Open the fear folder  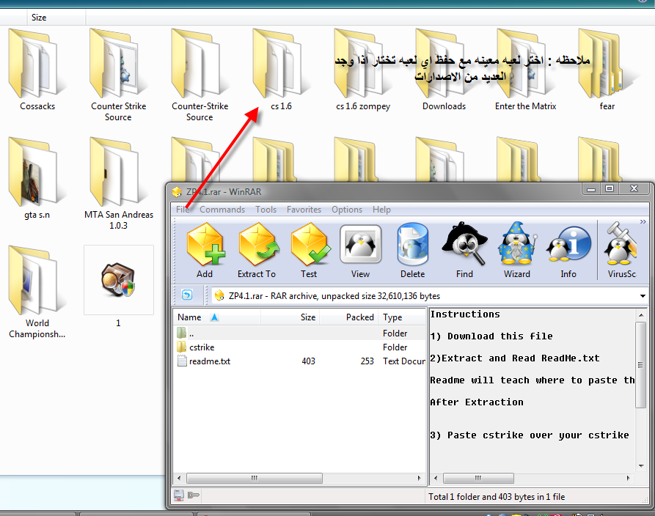coord(607,70)
